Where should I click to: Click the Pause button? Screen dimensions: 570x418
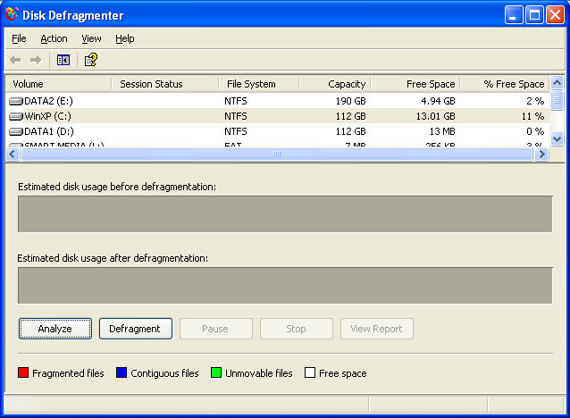coord(216,329)
